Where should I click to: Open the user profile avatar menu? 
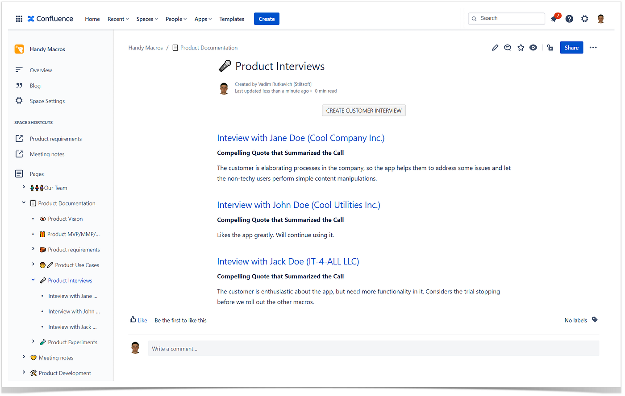point(601,19)
